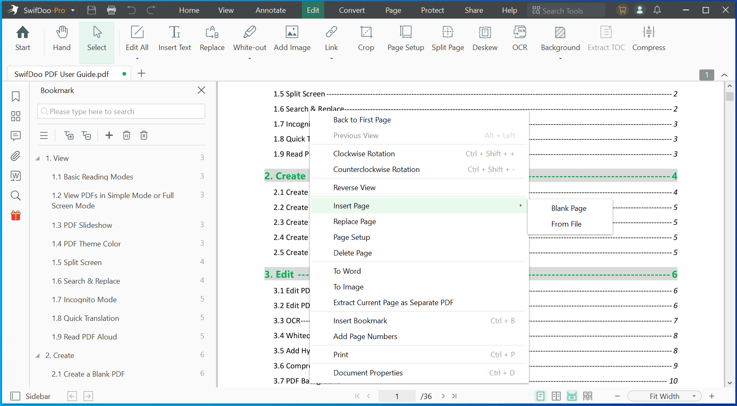Open the attachments paperclip sidebar icon
The width and height of the screenshot is (737, 406).
pyautogui.click(x=16, y=156)
